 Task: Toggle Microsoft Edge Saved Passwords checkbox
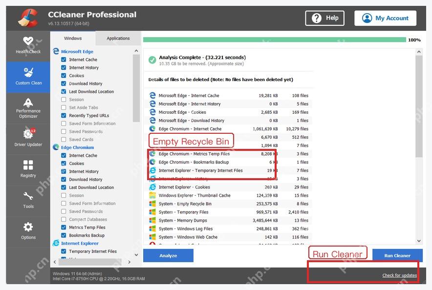(64, 131)
